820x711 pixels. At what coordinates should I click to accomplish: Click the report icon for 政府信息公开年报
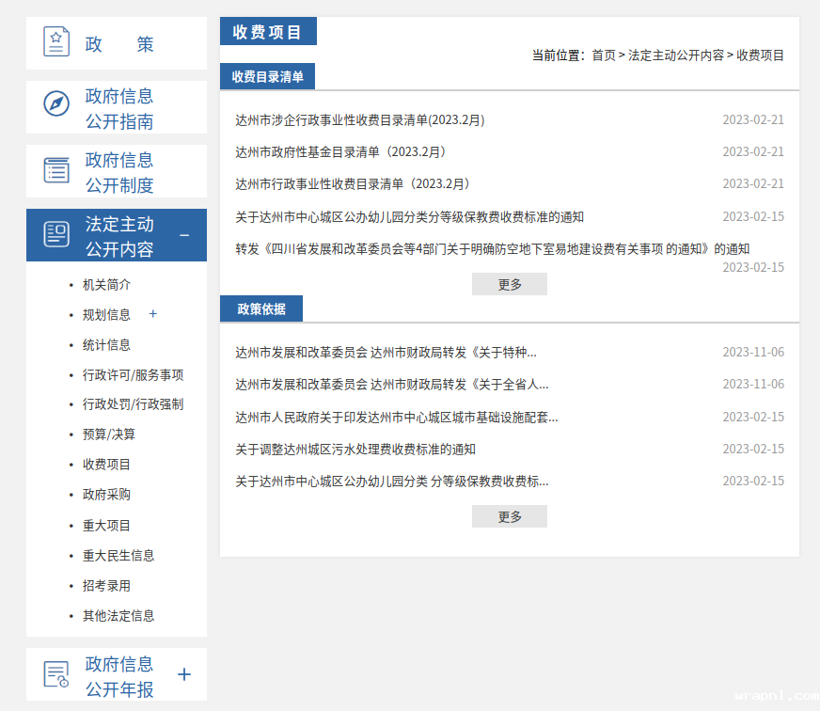tap(56, 674)
